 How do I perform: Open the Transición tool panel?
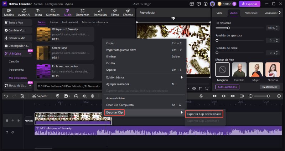pos(100,12)
